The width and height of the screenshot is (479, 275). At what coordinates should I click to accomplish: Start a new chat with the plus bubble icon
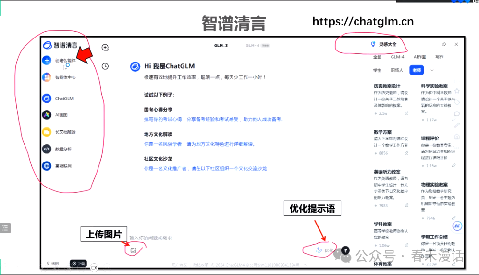pyautogui.click(x=105, y=48)
